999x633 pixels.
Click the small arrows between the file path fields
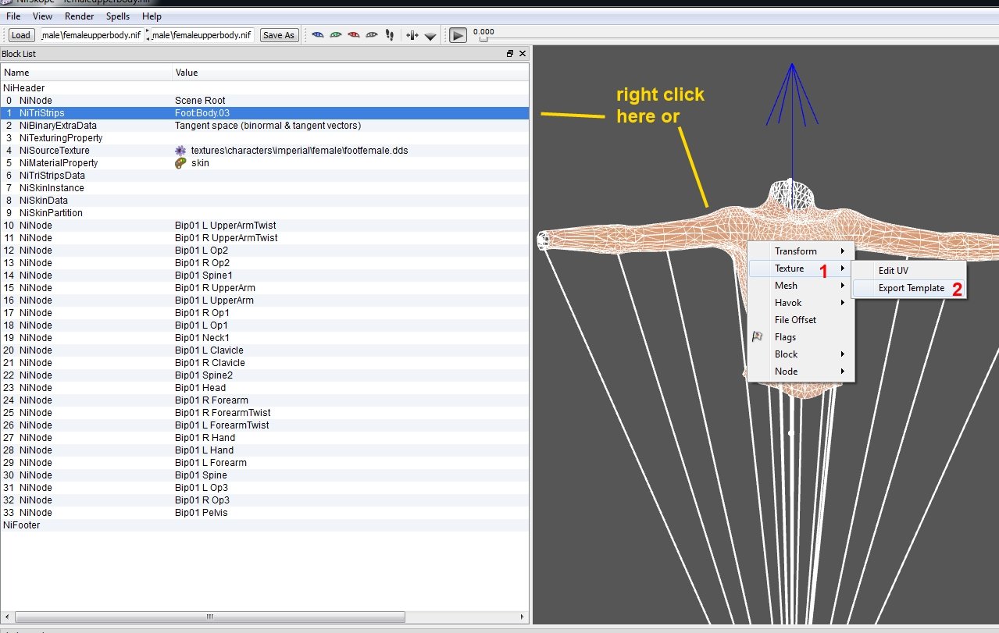tap(148, 35)
